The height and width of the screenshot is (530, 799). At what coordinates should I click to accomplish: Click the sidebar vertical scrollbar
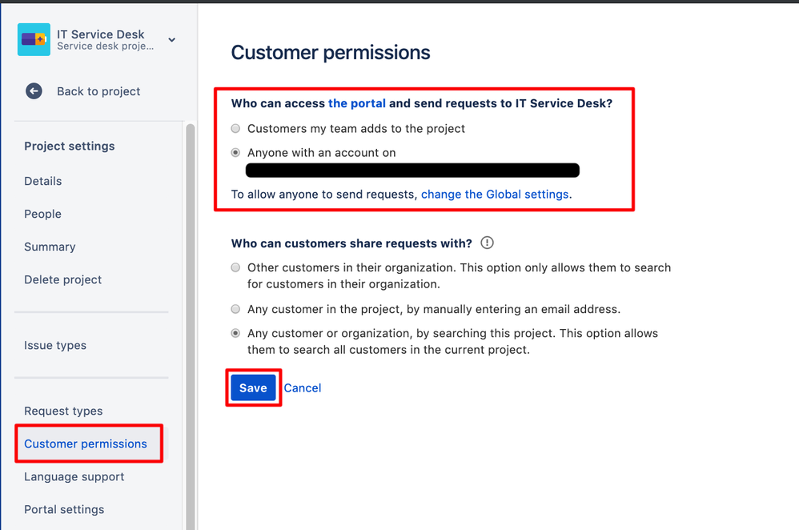tap(191, 326)
